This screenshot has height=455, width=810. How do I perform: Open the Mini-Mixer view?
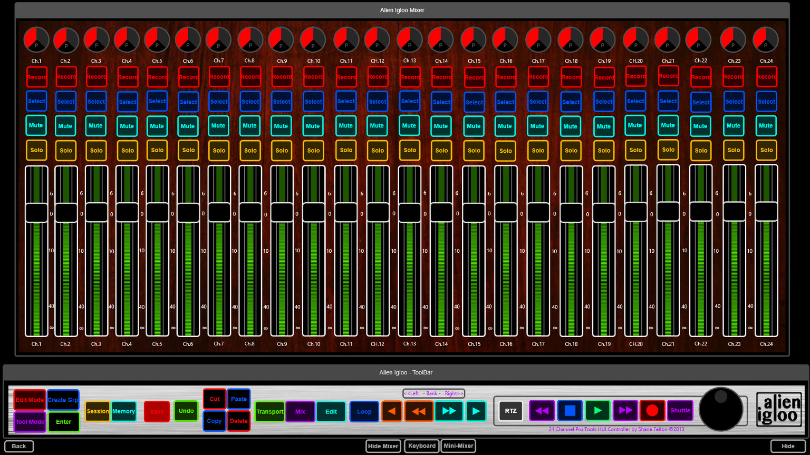[x=458, y=446]
